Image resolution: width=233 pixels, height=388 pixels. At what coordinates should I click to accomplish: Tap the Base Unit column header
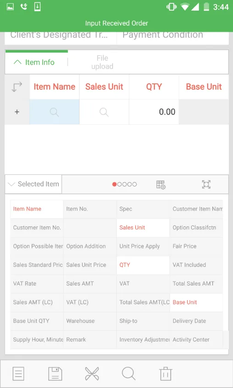(204, 87)
